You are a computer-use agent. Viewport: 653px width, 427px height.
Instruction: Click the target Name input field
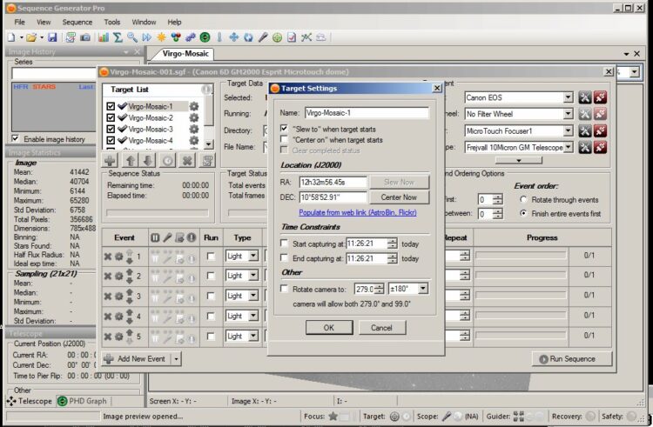click(x=366, y=113)
